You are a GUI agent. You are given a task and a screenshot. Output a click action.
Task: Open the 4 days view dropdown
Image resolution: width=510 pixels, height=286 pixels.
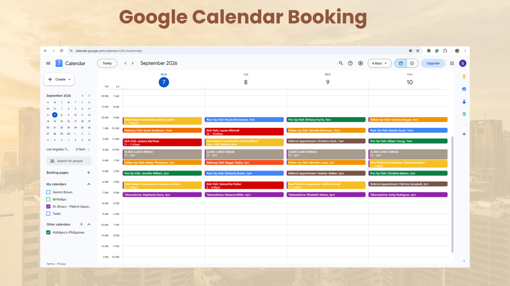379,63
